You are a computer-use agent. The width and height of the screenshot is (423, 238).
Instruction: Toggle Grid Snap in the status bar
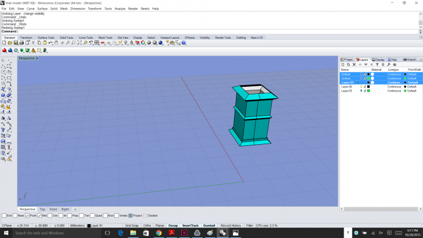point(132,225)
